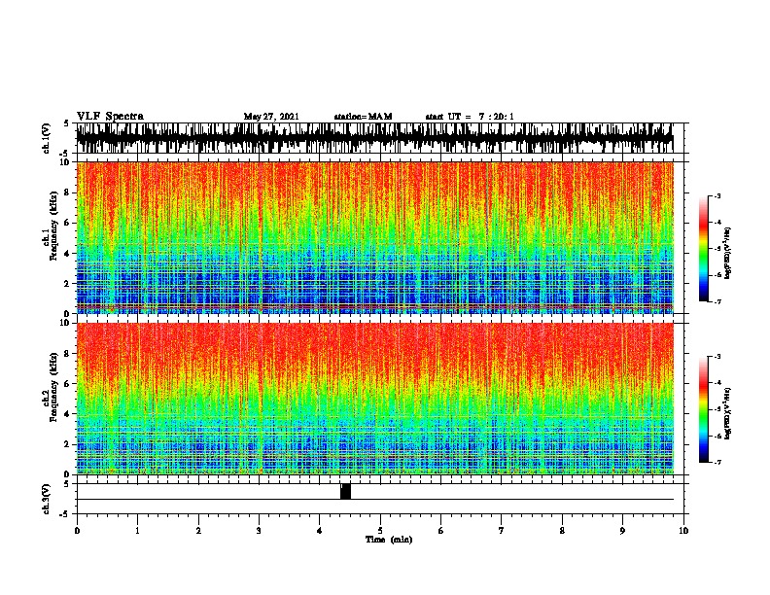
Task: Click the "VLF Spectra" plot title
Action: pyautogui.click(x=110, y=117)
